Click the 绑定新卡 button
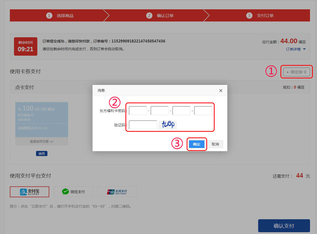The width and height of the screenshot is (317, 234). click(x=297, y=72)
